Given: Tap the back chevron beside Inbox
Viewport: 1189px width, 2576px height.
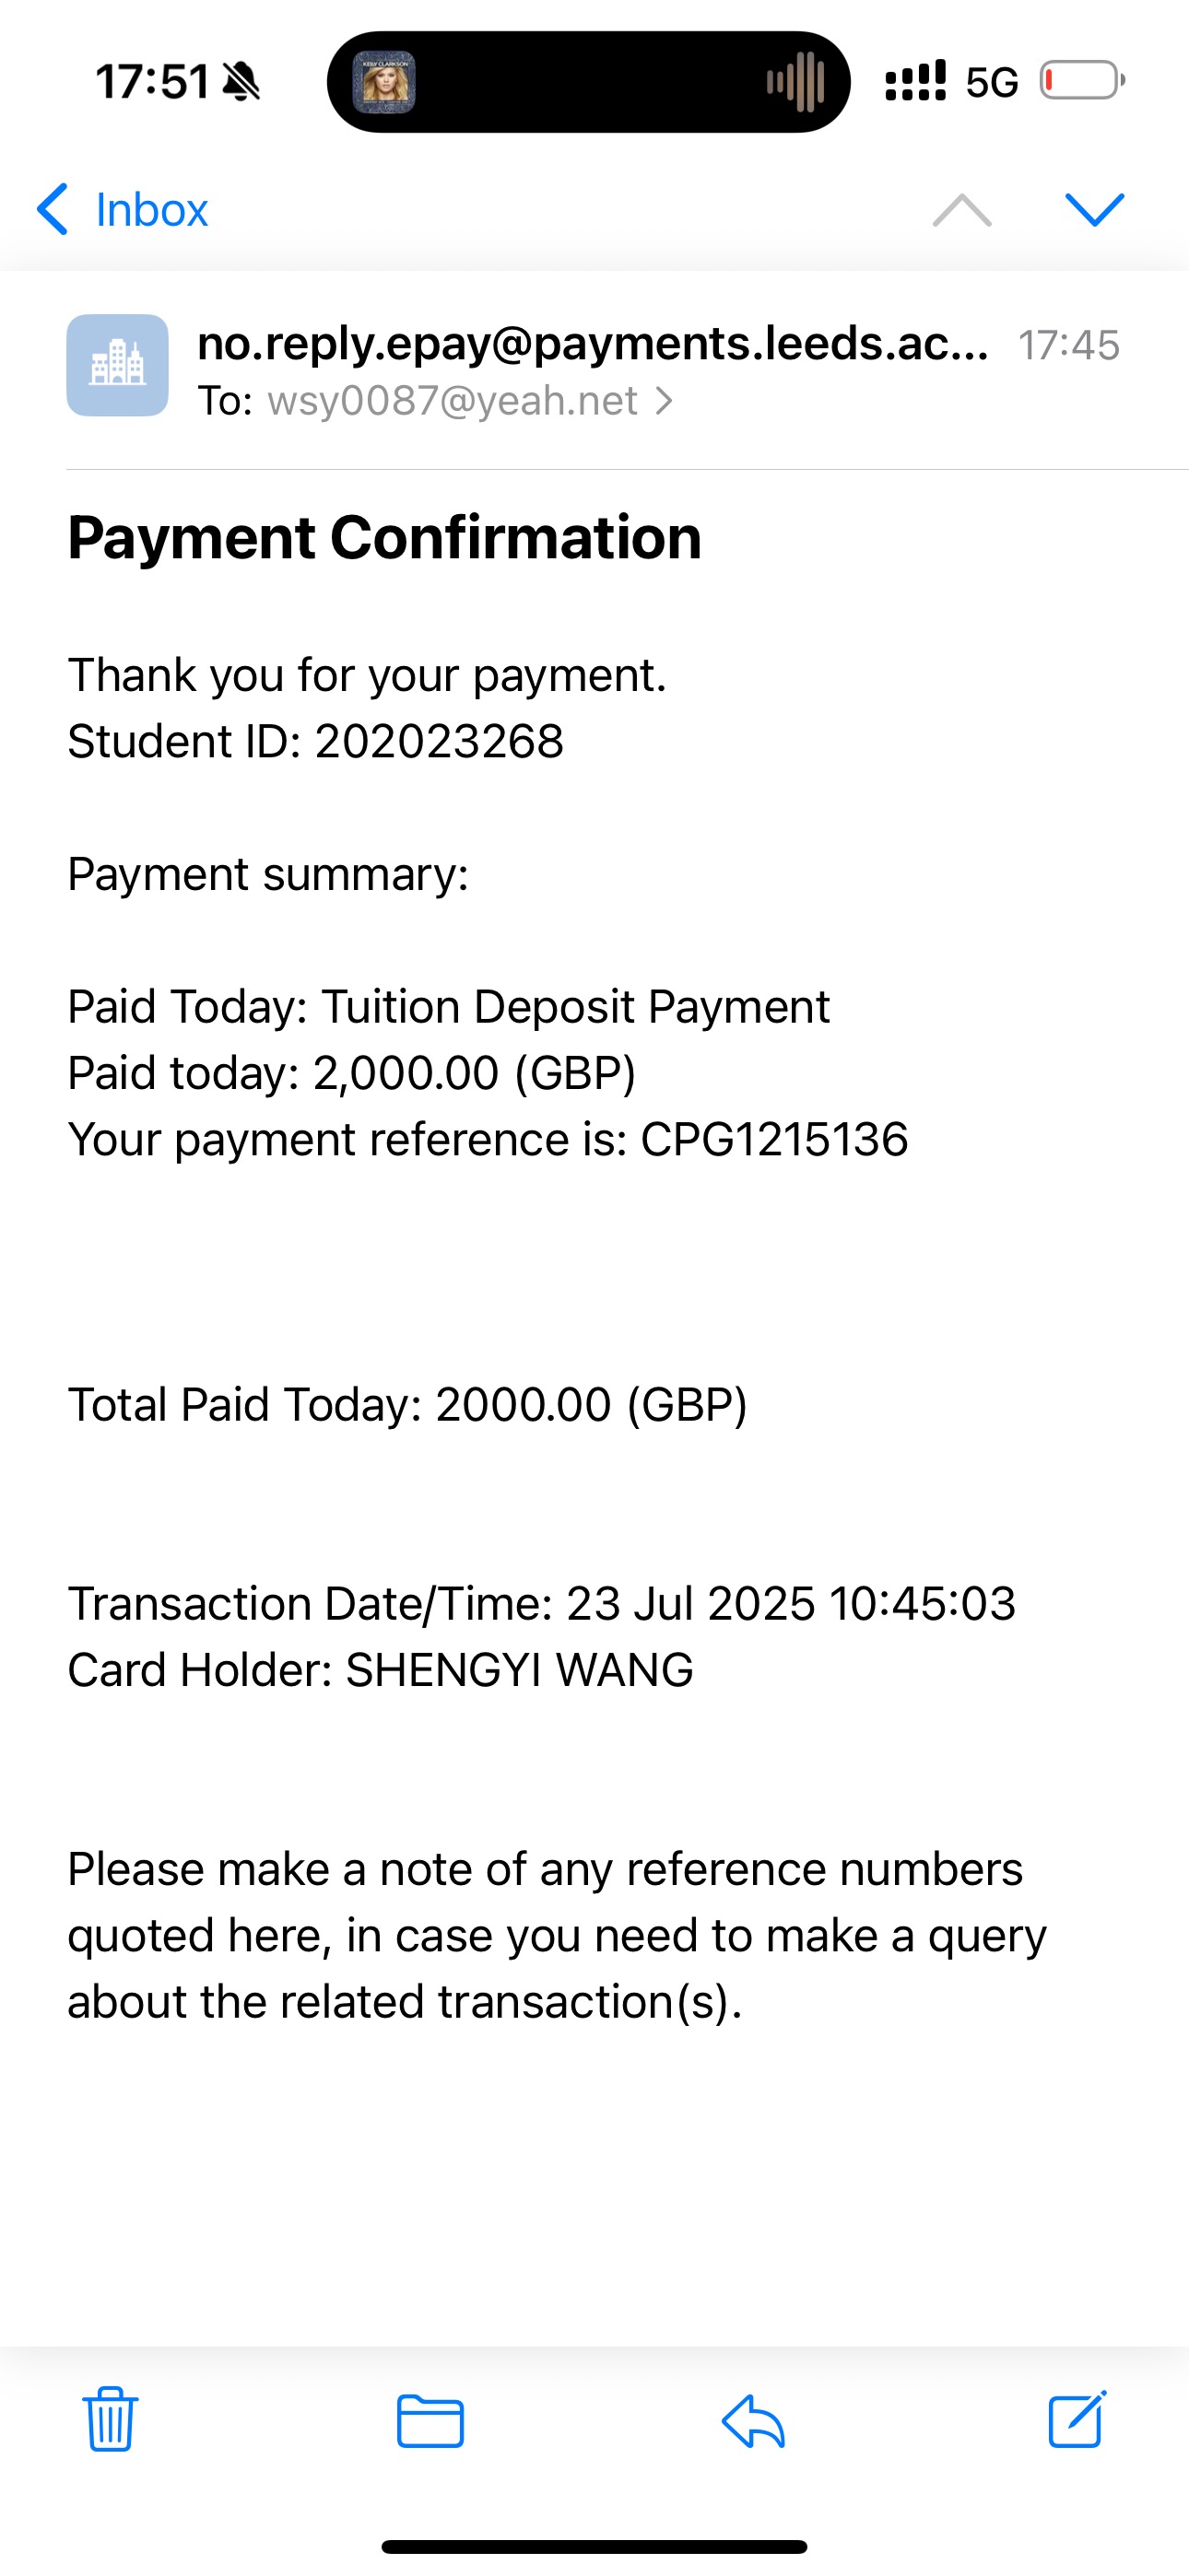Looking at the screenshot, I should point(53,209).
